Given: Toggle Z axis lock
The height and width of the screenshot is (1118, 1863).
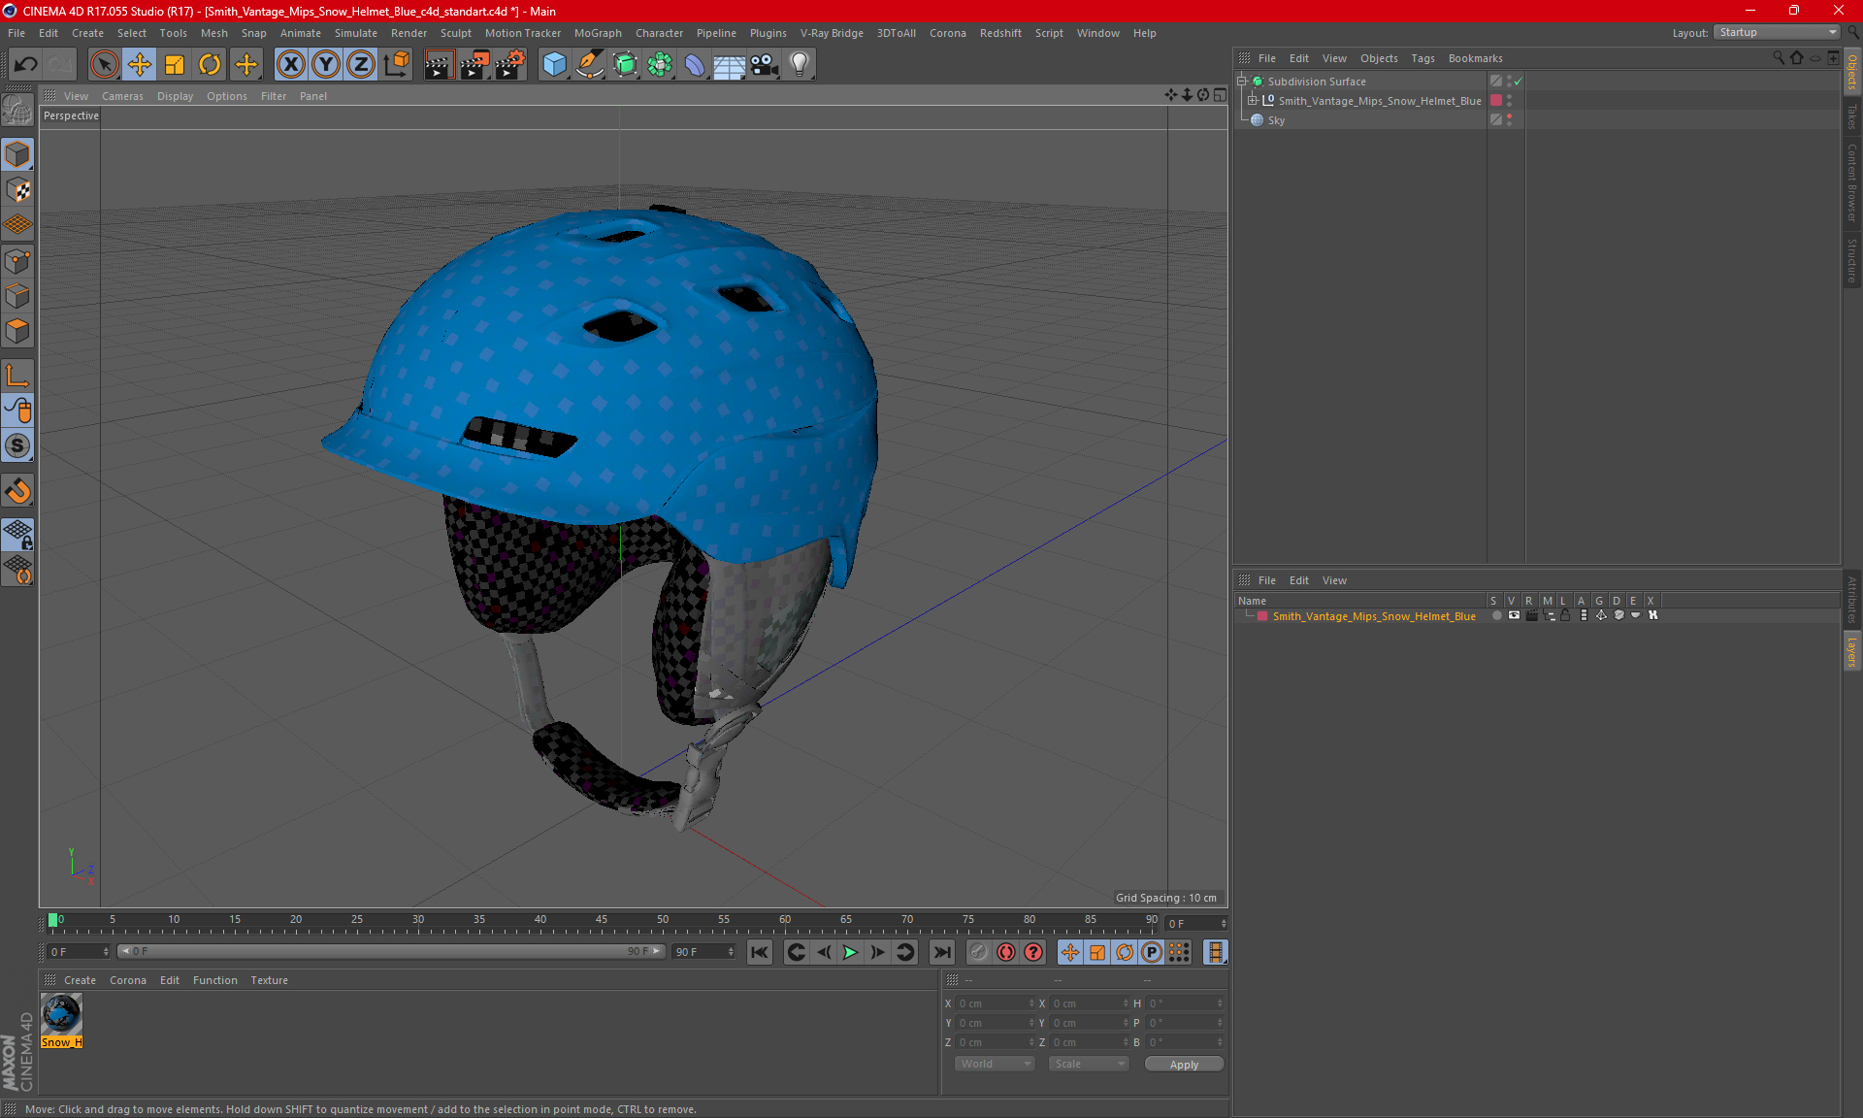Looking at the screenshot, I should 361,65.
